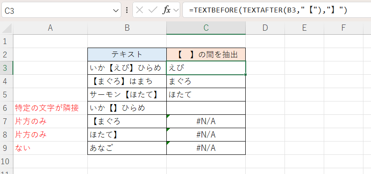This screenshot has height=174, width=371.
Task: Click the green error indicator in C8
Action: (168, 129)
